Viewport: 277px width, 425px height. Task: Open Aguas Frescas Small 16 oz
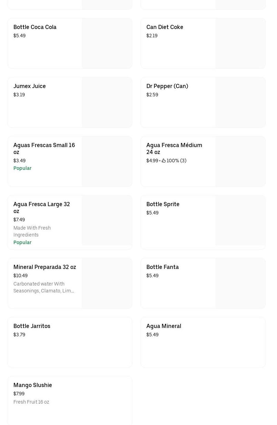point(44,148)
